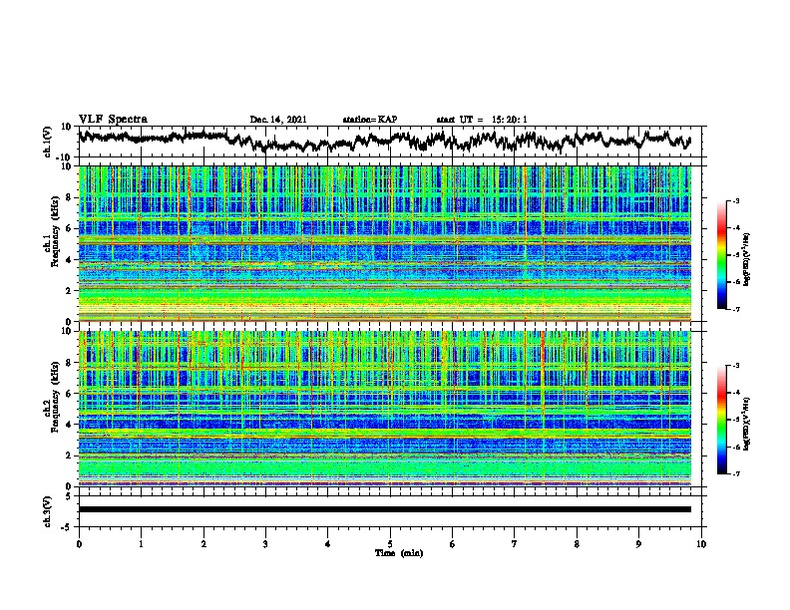Image resolution: width=790 pixels, height=610 pixels.
Task: Click the "start UT = 15:20:1" text
Action: pos(482,120)
